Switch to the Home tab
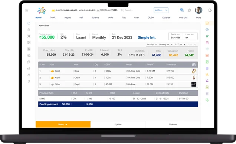This screenshot has width=236, height=144. click(x=38, y=17)
